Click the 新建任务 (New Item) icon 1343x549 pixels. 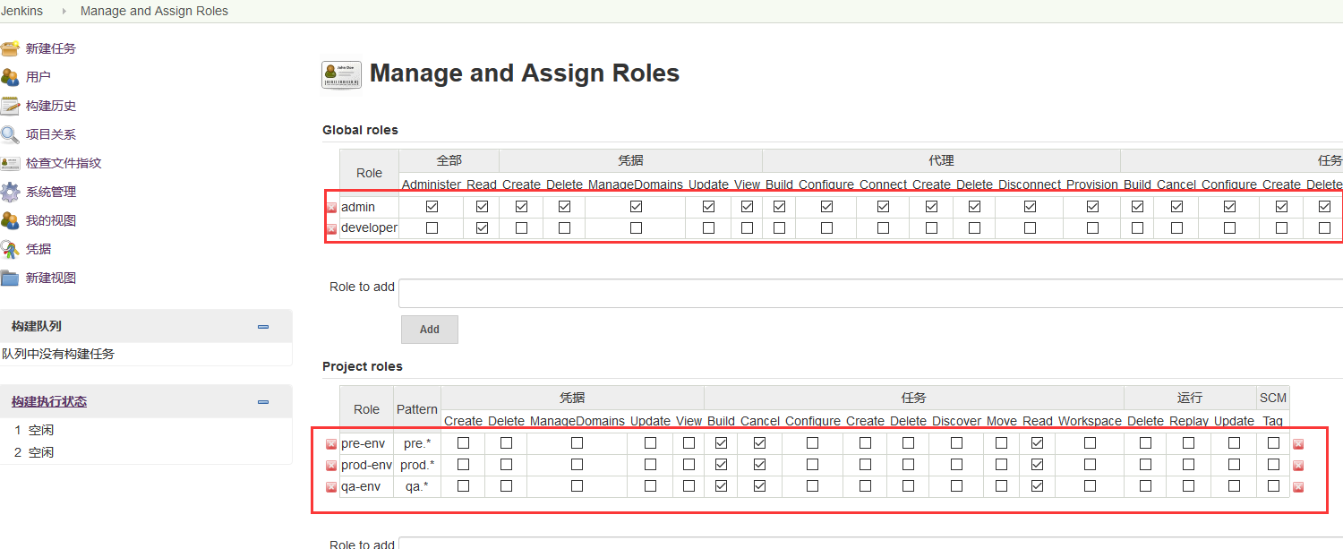(10, 48)
